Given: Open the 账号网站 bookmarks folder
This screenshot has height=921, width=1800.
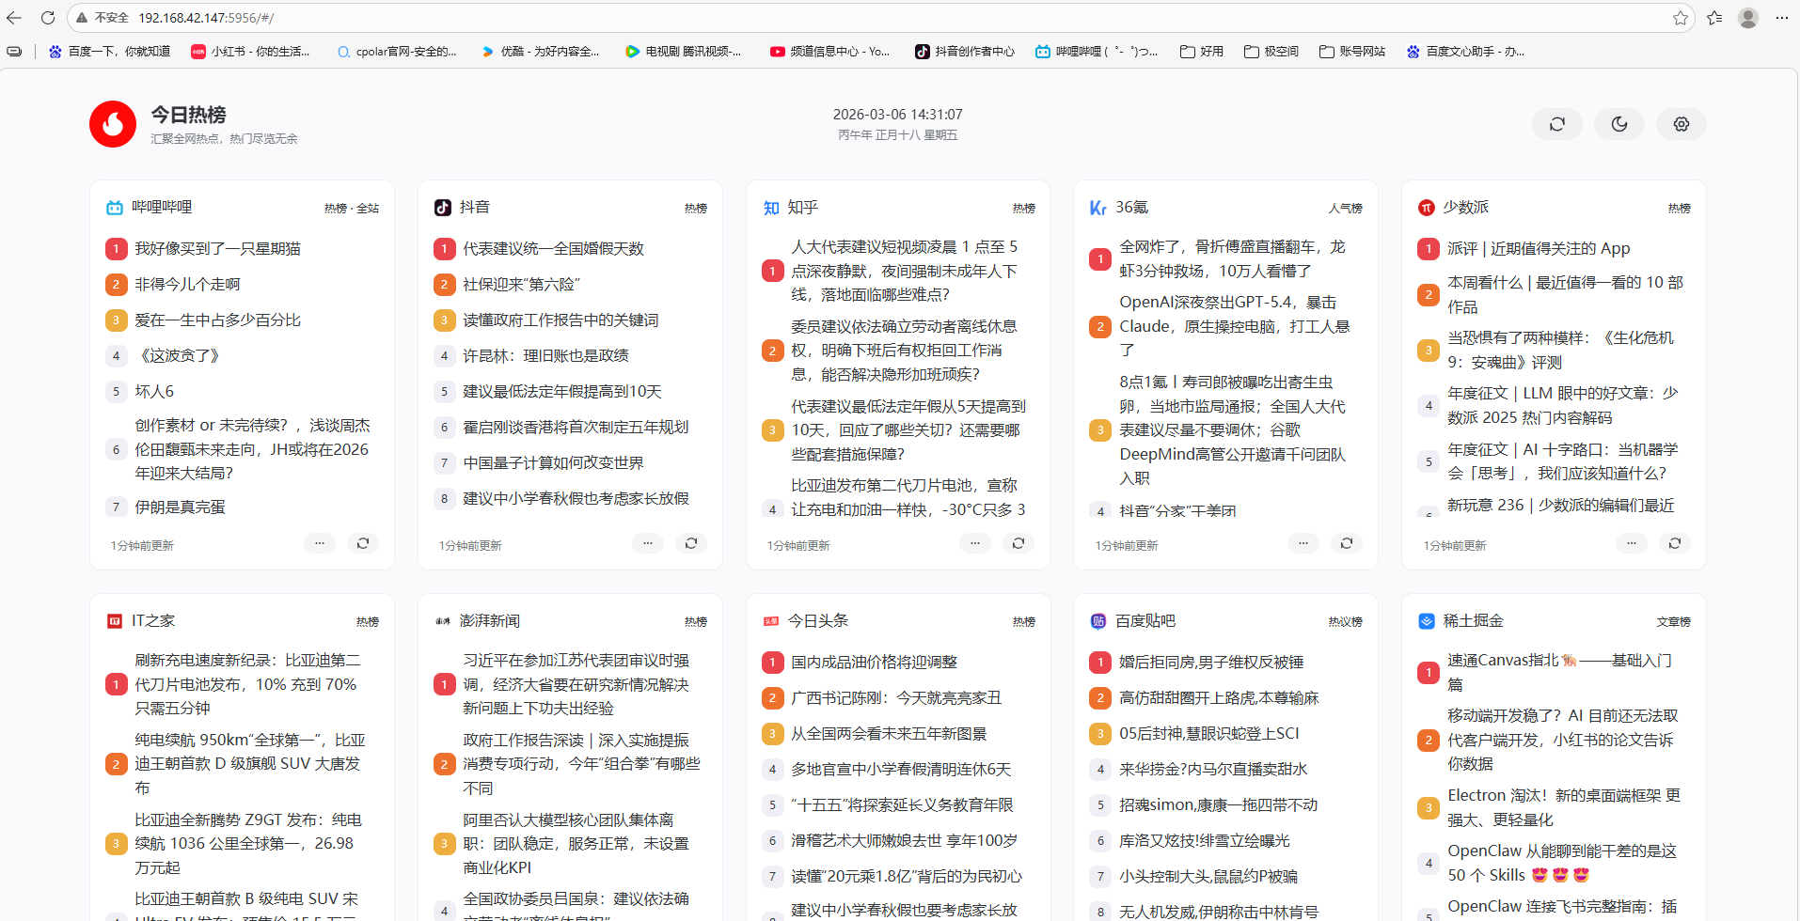Looking at the screenshot, I should [1352, 52].
